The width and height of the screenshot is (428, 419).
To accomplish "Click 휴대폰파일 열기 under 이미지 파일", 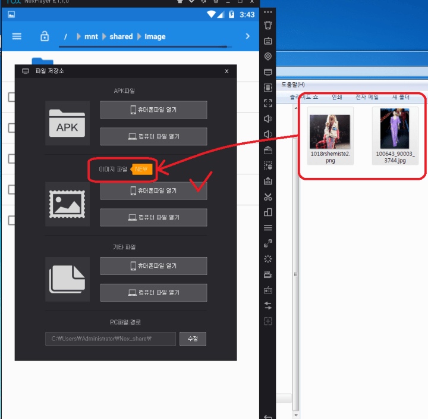I will [x=153, y=191].
